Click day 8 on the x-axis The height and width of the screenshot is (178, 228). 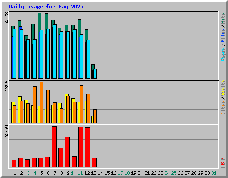61,173
